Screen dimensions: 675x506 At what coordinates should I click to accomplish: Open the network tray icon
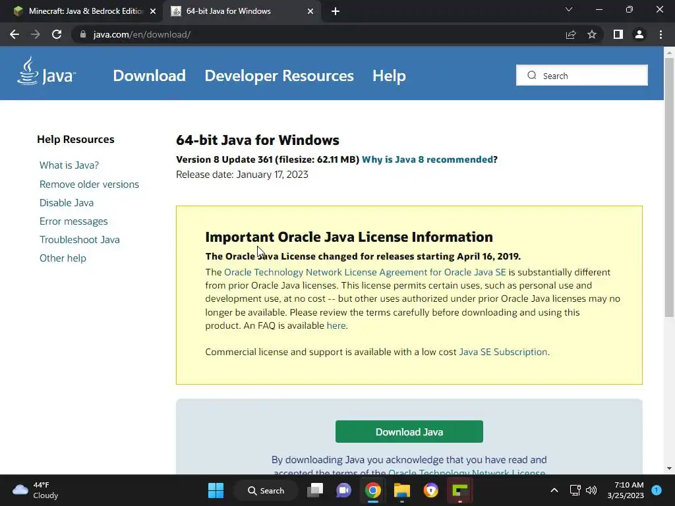tap(575, 490)
